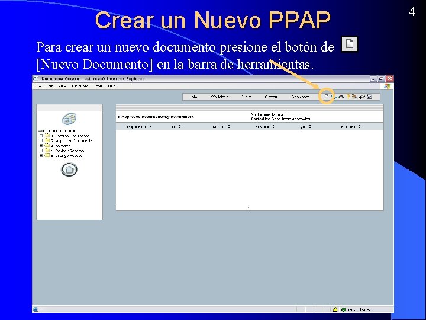Sort by the Number column arrow
This screenshot has width=426, height=320.
tap(229, 127)
